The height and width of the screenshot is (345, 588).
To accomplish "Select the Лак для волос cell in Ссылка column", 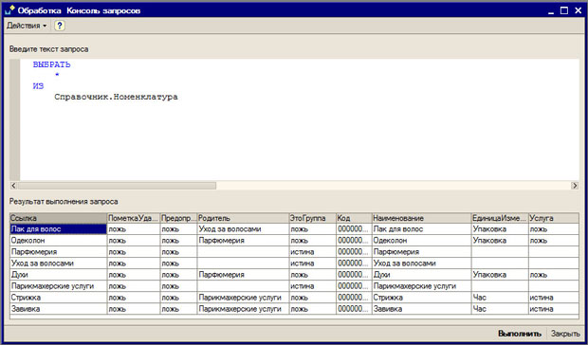I will (59, 229).
